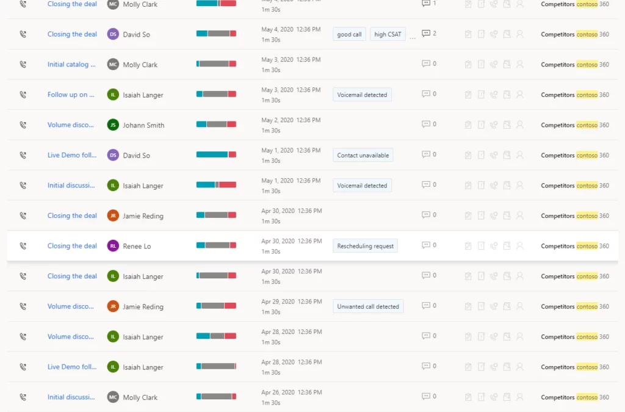Click the Apr 26, 2020 12:36 PM date
The width and height of the screenshot is (625, 412).
tap(291, 392)
